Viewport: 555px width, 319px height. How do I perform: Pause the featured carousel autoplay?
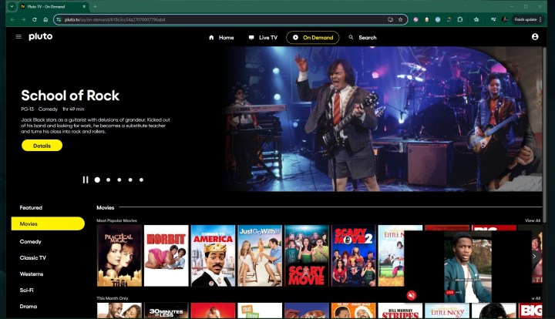click(x=86, y=180)
